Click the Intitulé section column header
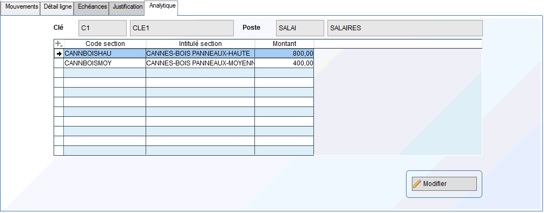 [200, 44]
